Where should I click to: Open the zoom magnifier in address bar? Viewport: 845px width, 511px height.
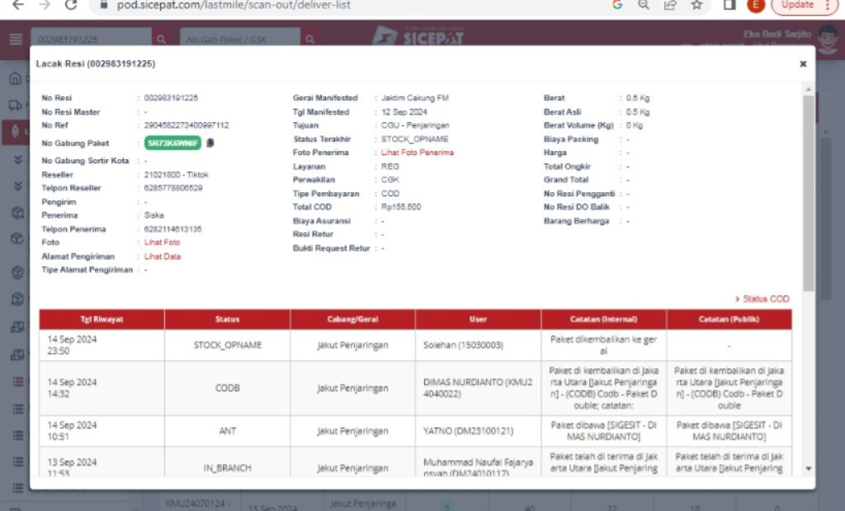pos(644,5)
